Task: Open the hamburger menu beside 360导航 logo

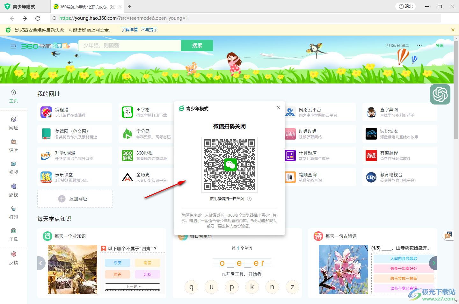Action: pyautogui.click(x=13, y=46)
